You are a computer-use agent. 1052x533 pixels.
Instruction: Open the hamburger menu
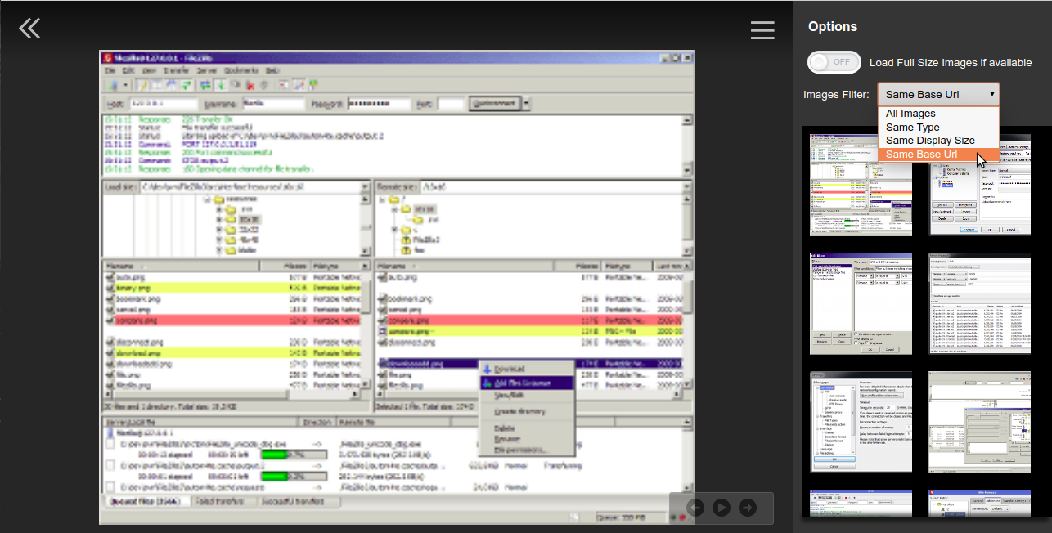click(762, 30)
